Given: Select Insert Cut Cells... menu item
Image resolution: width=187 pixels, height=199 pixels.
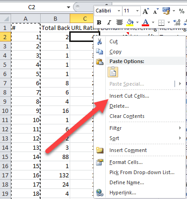Looking at the screenshot, I should pyautogui.click(x=129, y=96).
